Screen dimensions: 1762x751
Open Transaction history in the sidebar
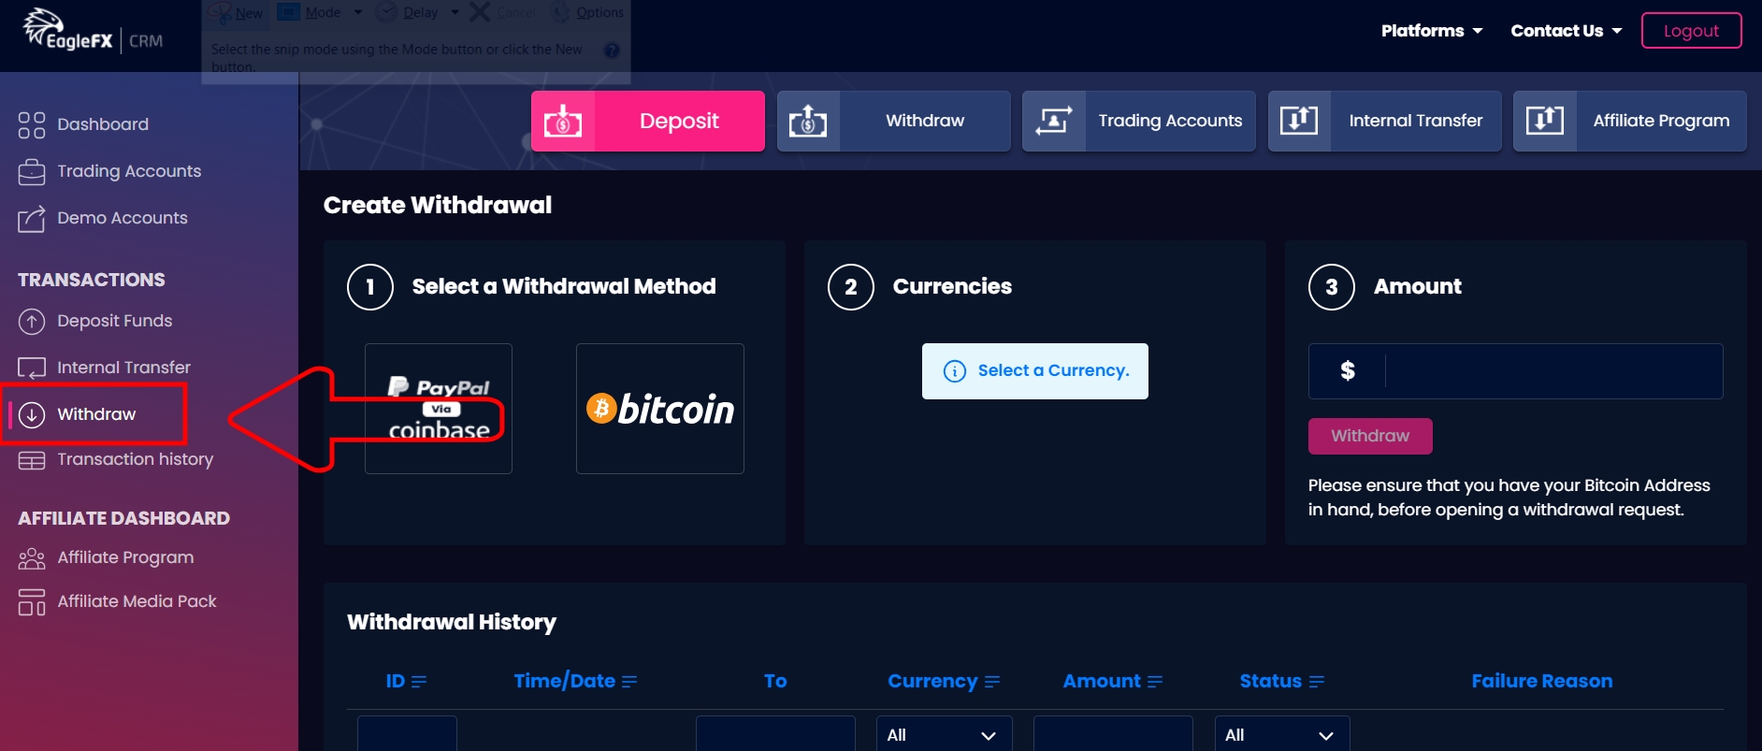click(135, 459)
